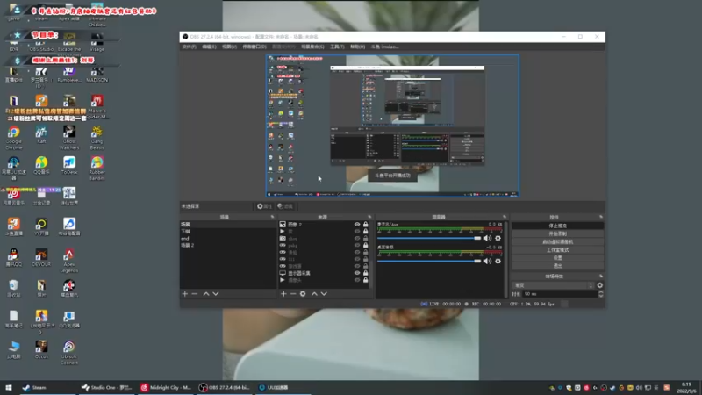Select the 'end' scene in Scenes list
The width and height of the screenshot is (702, 395).
(228, 238)
